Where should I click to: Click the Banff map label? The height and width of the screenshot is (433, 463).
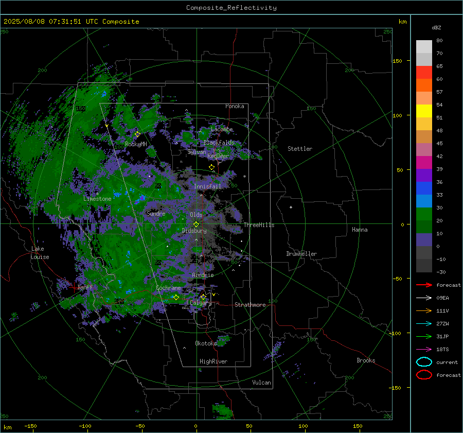click(x=85, y=287)
